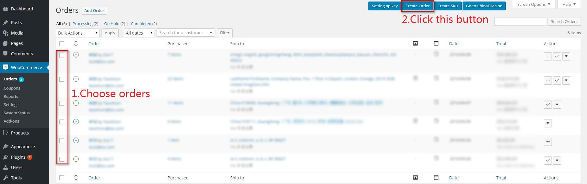Tick the select-all checkbox in table header
This screenshot has height=184, width=587.
pos(62,44)
